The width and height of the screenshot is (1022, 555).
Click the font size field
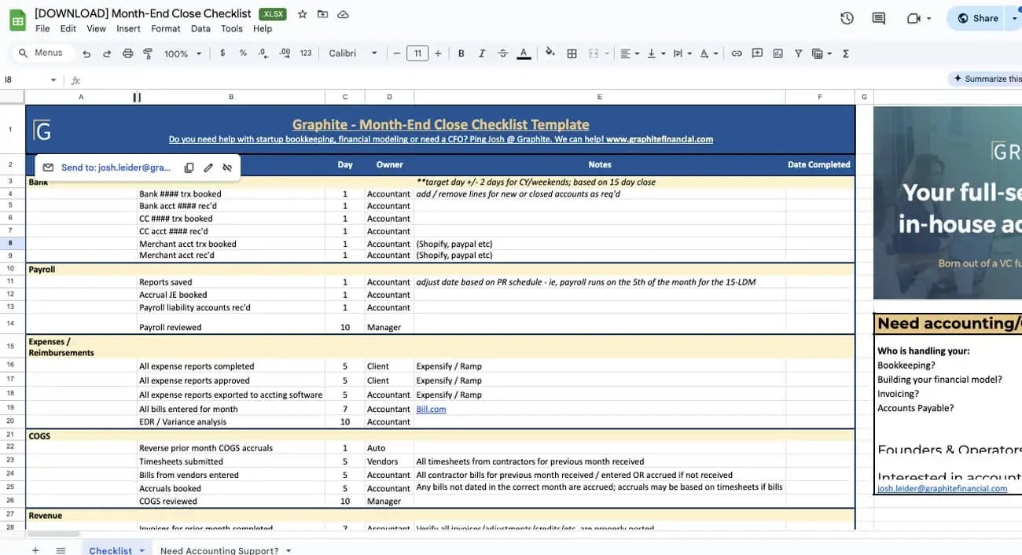(417, 53)
